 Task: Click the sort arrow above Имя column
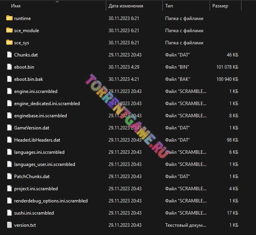click(x=57, y=2)
